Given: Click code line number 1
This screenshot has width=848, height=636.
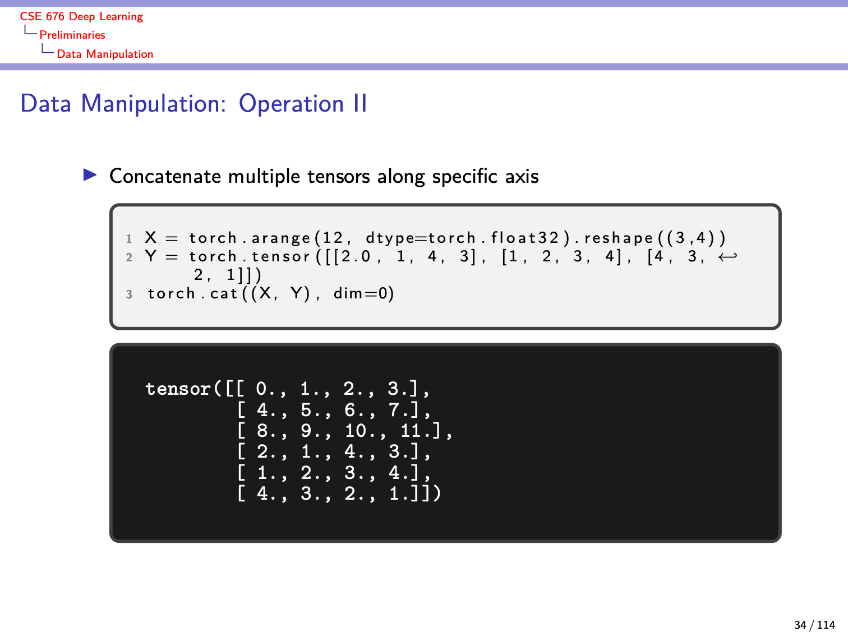Looking at the screenshot, I should (129, 239).
